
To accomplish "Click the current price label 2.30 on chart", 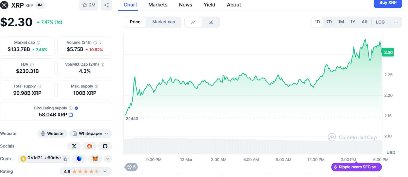I will pyautogui.click(x=388, y=52).
